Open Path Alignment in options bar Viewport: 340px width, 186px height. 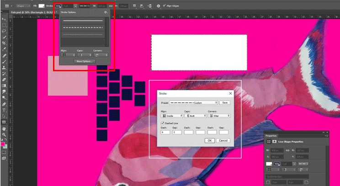[x=142, y=6]
